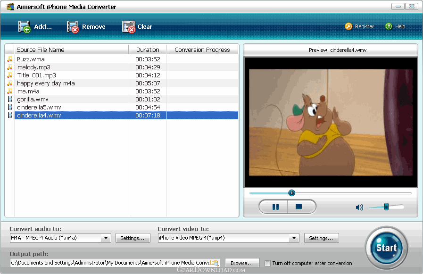Click the Duration column header
Viewport: 423px width, 274px height.
coord(148,50)
